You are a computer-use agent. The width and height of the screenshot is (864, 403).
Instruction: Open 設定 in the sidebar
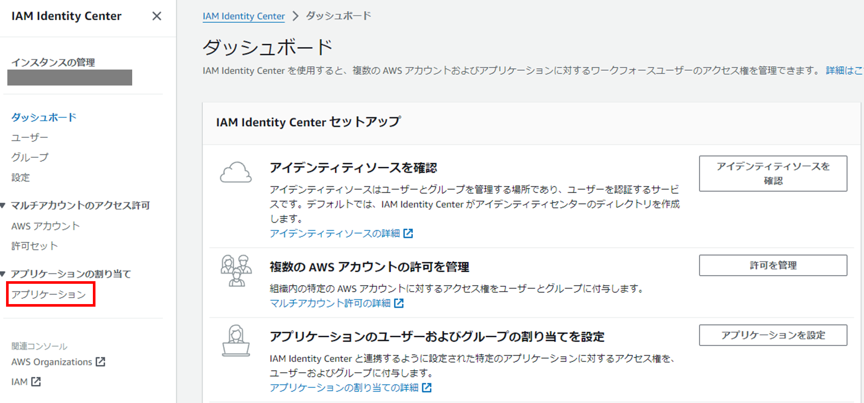(21, 177)
